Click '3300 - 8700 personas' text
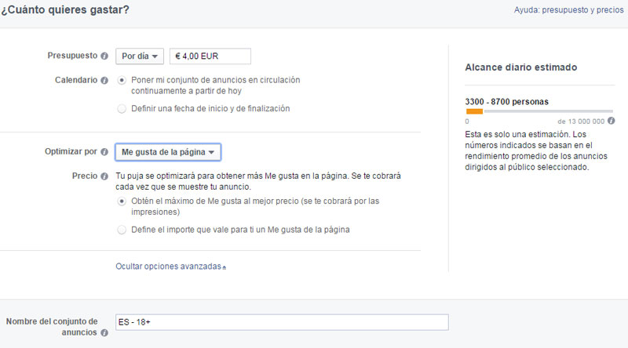 point(506,102)
